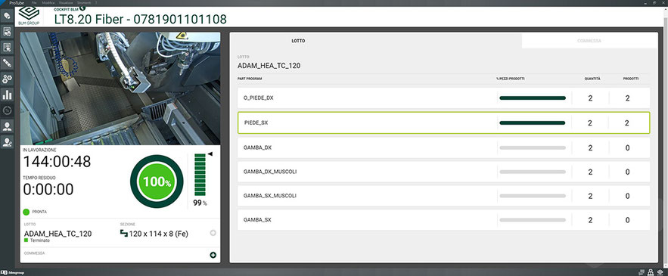This screenshot has height=276, width=668.
Task: Click the machine camera view image
Action: click(120, 88)
